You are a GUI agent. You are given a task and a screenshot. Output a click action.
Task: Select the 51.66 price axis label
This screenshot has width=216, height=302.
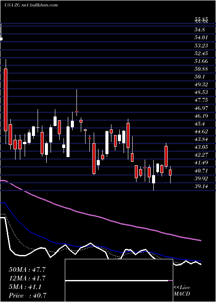(201, 61)
